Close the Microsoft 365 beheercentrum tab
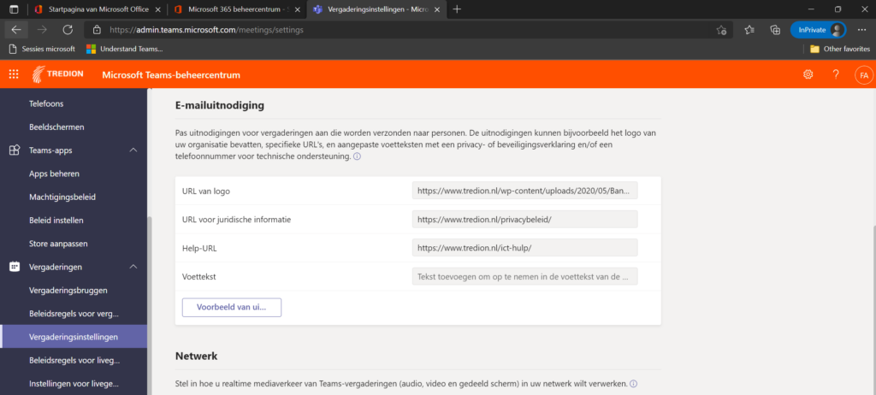876x395 pixels. [x=297, y=9]
